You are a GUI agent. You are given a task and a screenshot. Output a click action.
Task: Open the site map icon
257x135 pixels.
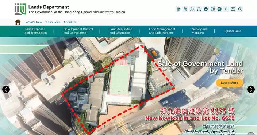[x=199, y=9]
